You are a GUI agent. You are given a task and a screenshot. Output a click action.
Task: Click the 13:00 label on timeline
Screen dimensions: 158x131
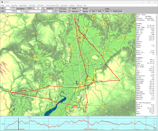29,117
